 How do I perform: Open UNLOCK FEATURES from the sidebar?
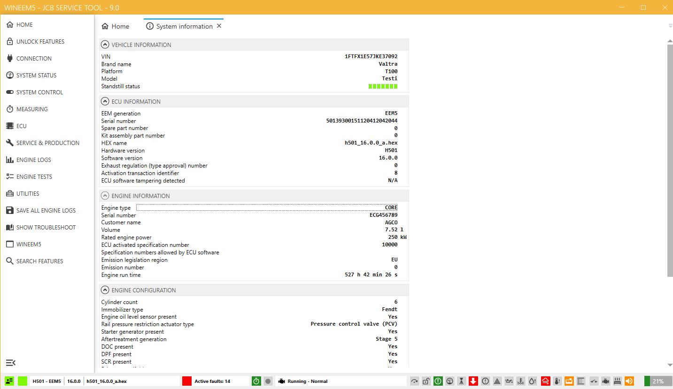tap(40, 41)
